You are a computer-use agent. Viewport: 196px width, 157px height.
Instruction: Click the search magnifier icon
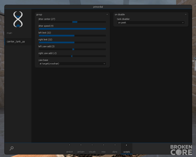point(11,148)
